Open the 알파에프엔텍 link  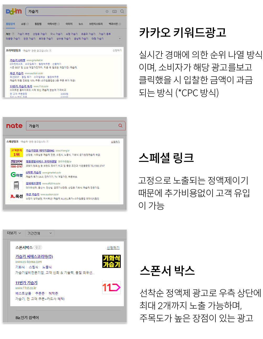(x=33, y=183)
